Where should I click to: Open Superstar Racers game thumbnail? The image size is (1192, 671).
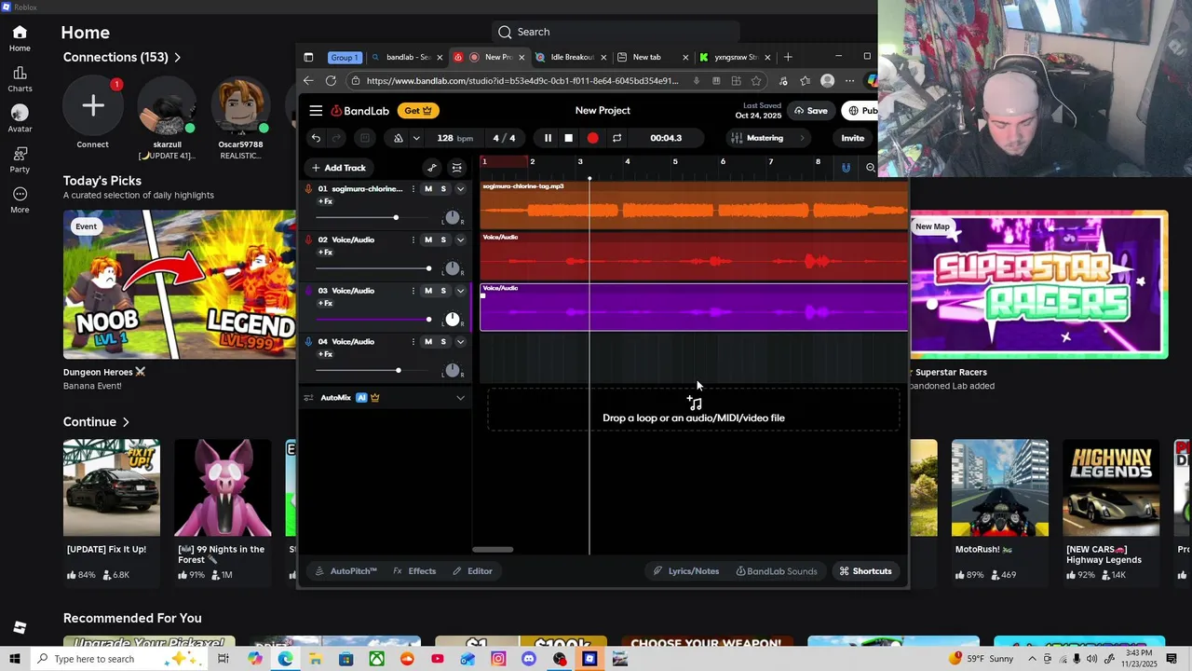[x=1038, y=284]
